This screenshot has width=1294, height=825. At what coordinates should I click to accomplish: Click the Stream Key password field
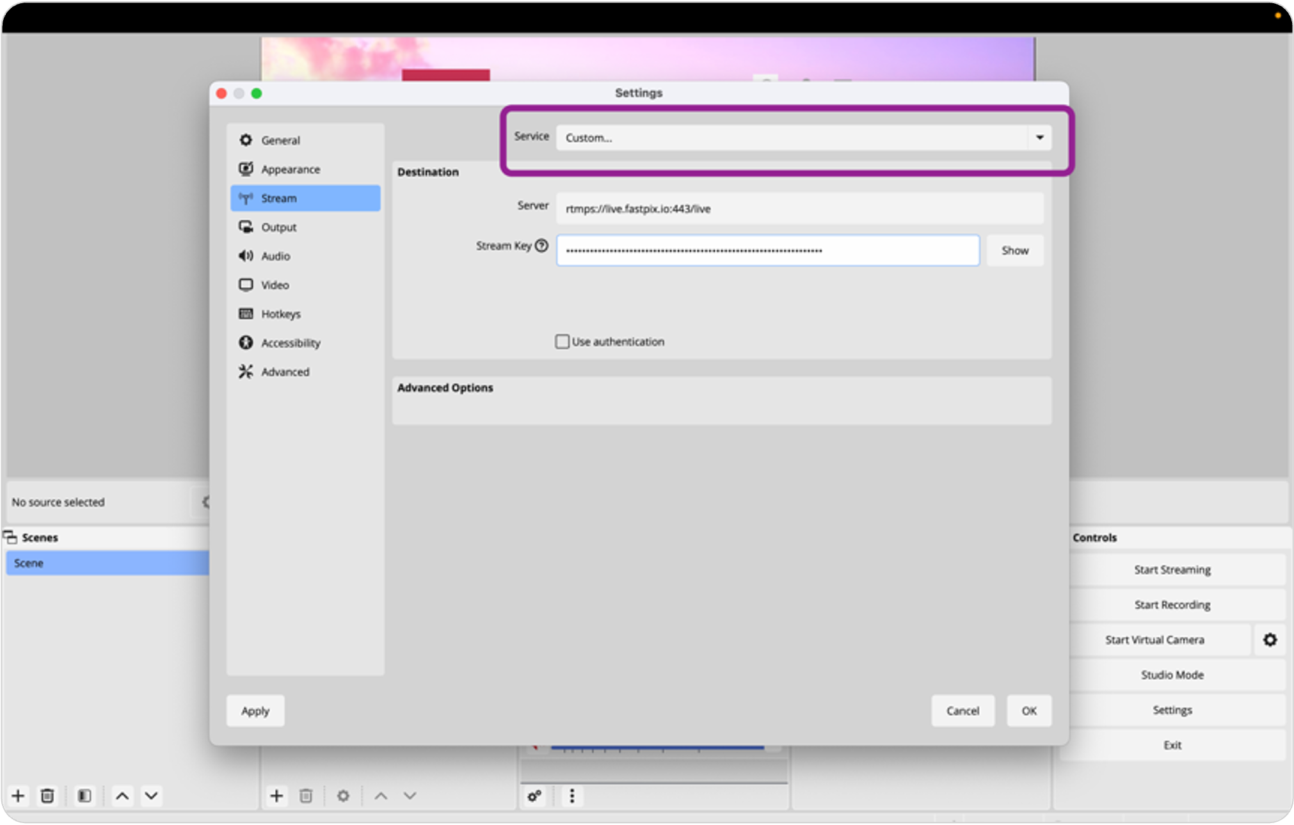click(x=767, y=250)
